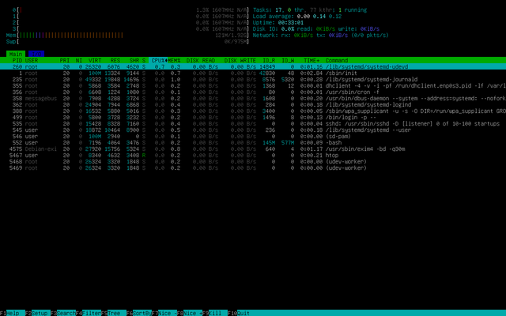Select the systemd-logind process row
Viewport: 506px width, 316px height.
[253, 105]
